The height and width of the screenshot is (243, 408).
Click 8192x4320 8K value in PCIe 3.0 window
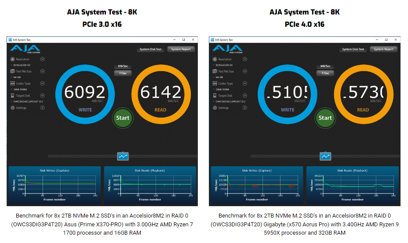tap(22, 65)
